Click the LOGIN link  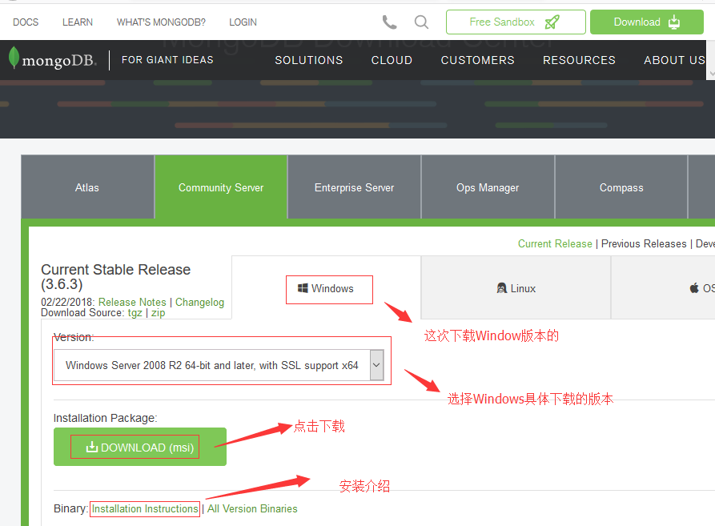(x=243, y=22)
